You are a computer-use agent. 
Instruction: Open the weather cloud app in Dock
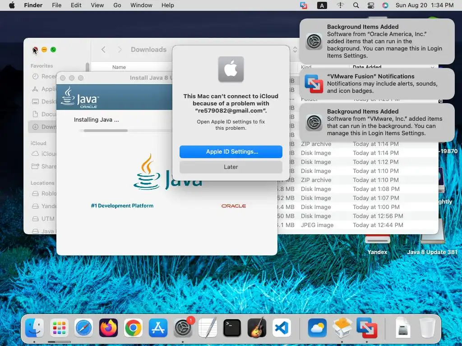(x=317, y=328)
